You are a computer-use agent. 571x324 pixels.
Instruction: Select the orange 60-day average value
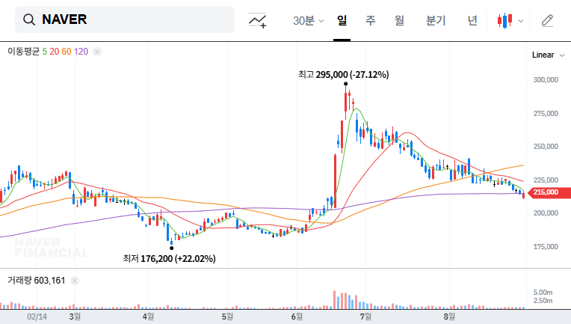pyautogui.click(x=67, y=52)
